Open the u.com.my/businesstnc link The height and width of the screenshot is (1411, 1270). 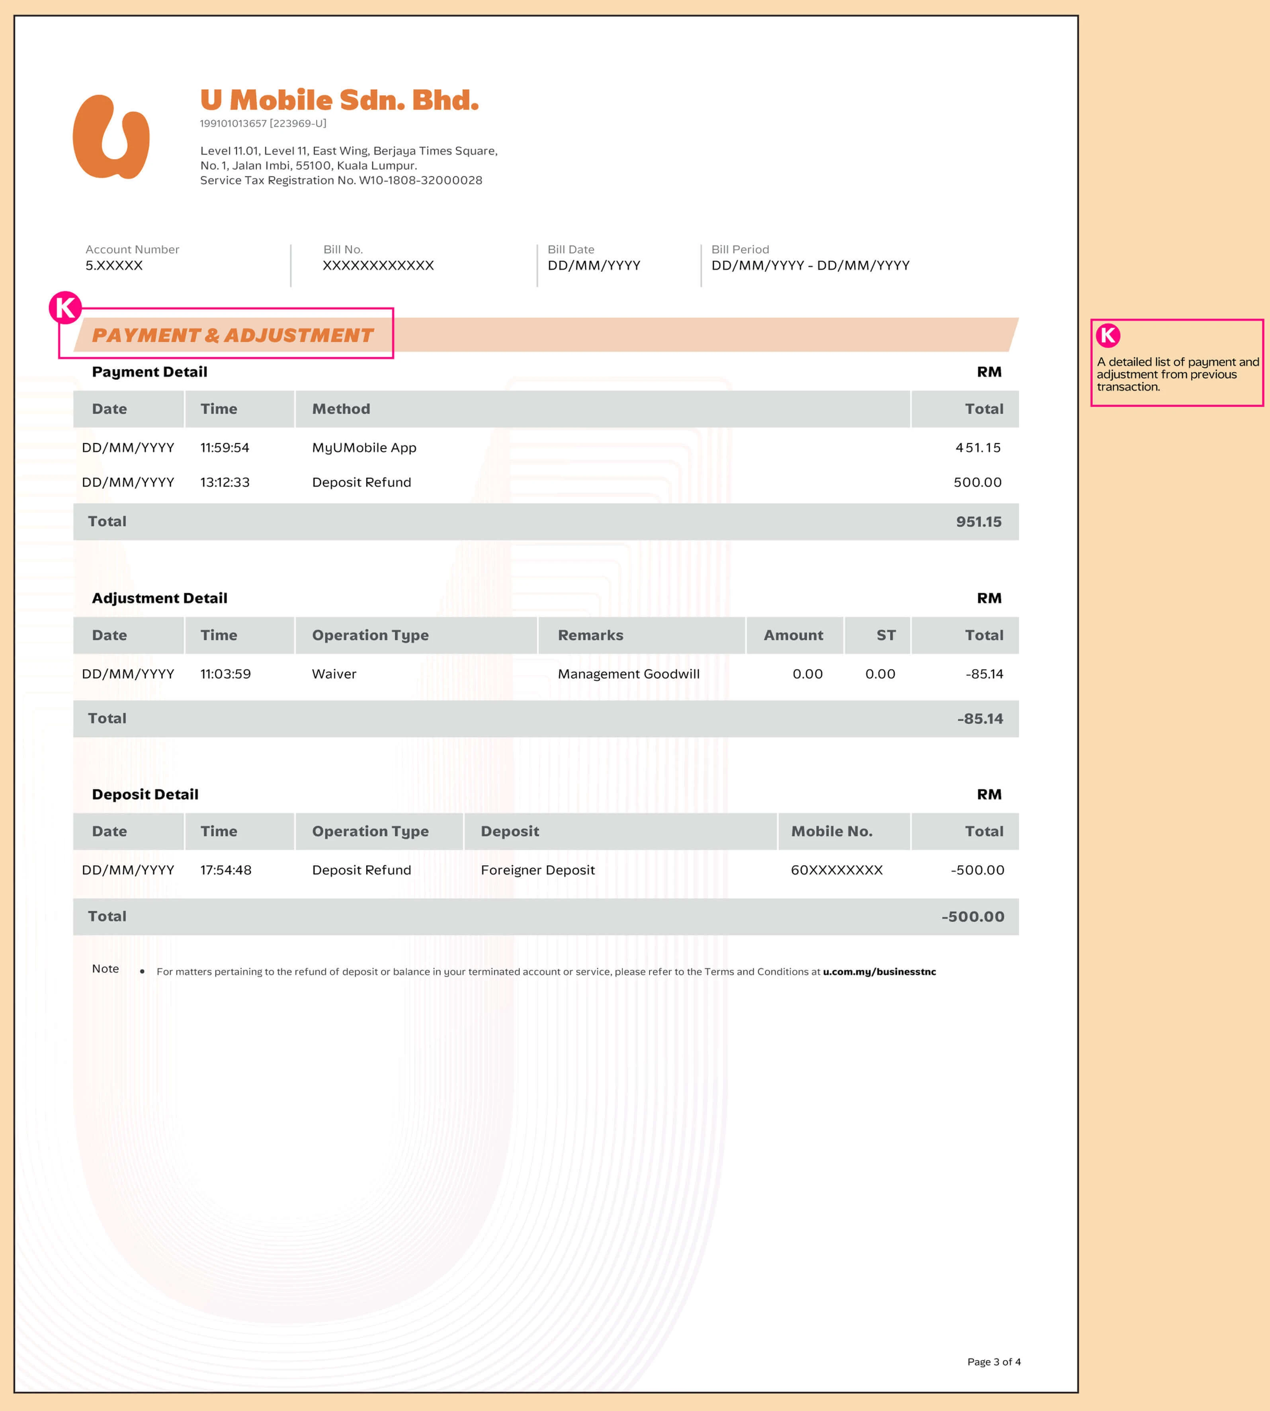pos(880,971)
